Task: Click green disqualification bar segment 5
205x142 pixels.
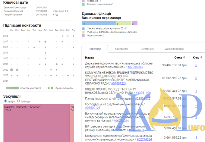Action: [x=124, y=23]
